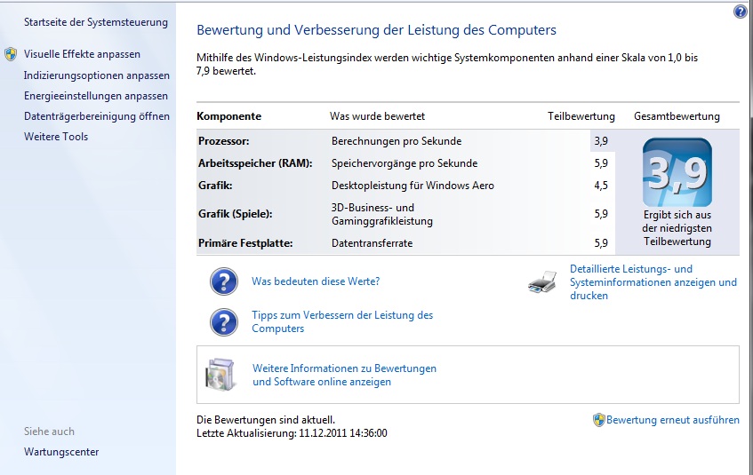Click Die Bewertungen sind aktuell status text
The height and width of the screenshot is (475, 753).
pos(266,420)
